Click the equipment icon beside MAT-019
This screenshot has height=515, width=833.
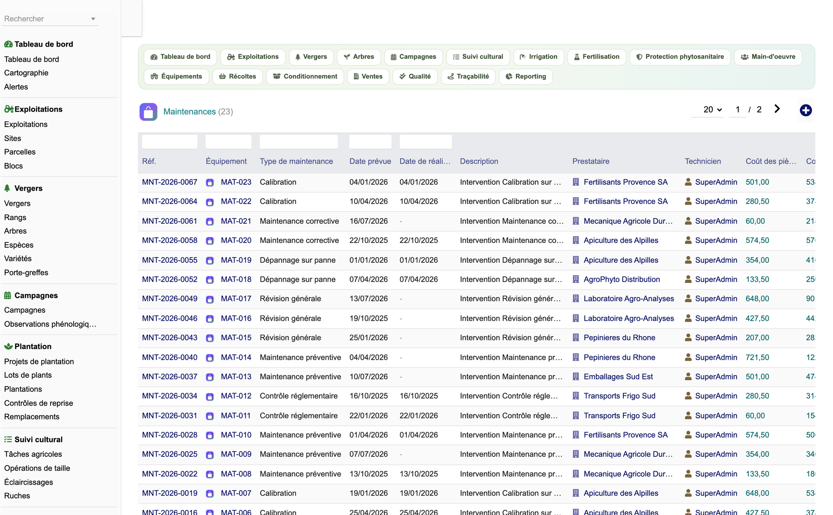[210, 260]
